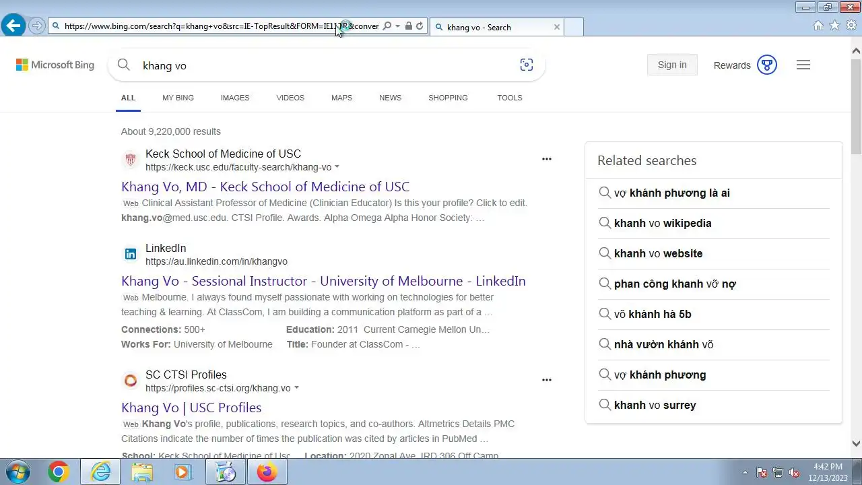Open Favorites star icon

[x=834, y=26]
